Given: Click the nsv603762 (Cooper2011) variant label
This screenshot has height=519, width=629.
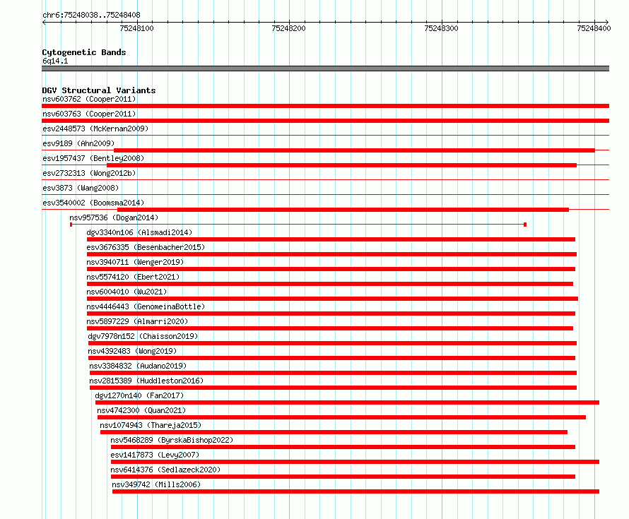Looking at the screenshot, I should click(89, 99).
